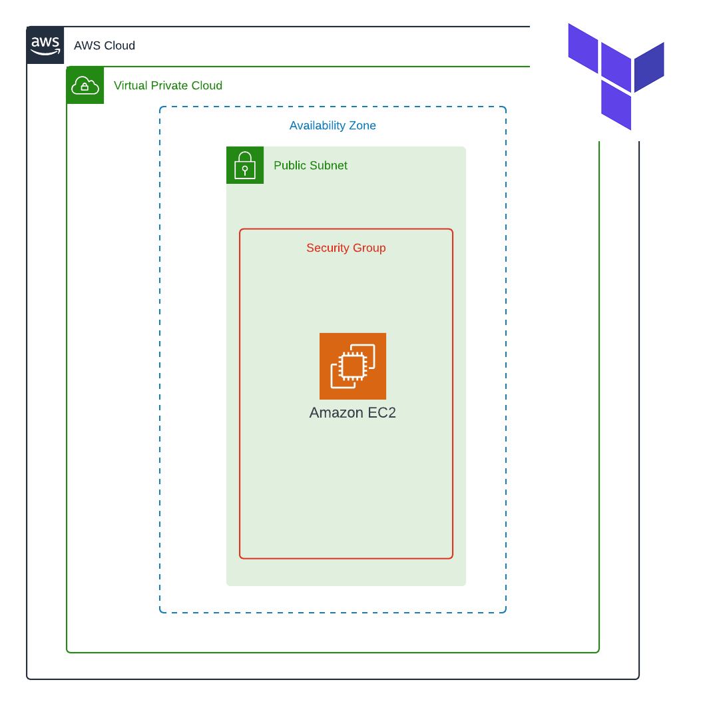This screenshot has width=713, height=706.
Task: Select the "Availability Zone" label
Action: 333,126
